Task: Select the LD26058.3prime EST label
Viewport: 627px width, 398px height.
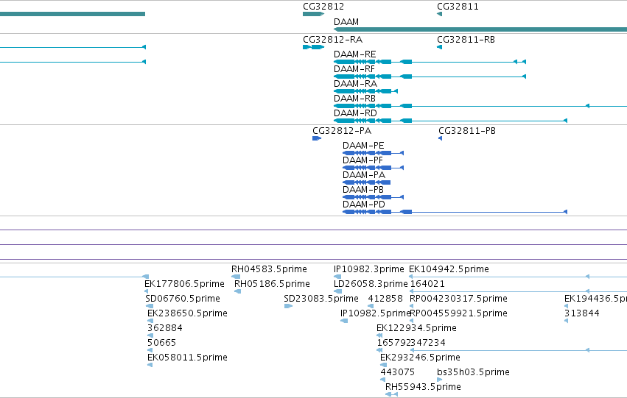Action: click(x=371, y=284)
